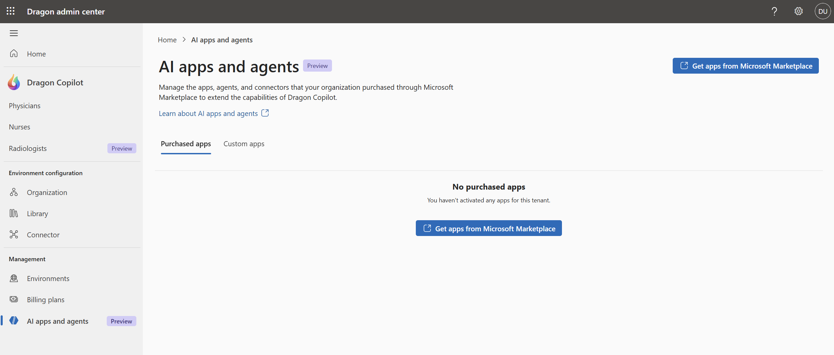
Task: Click the Environments globe icon
Action: [x=14, y=278]
